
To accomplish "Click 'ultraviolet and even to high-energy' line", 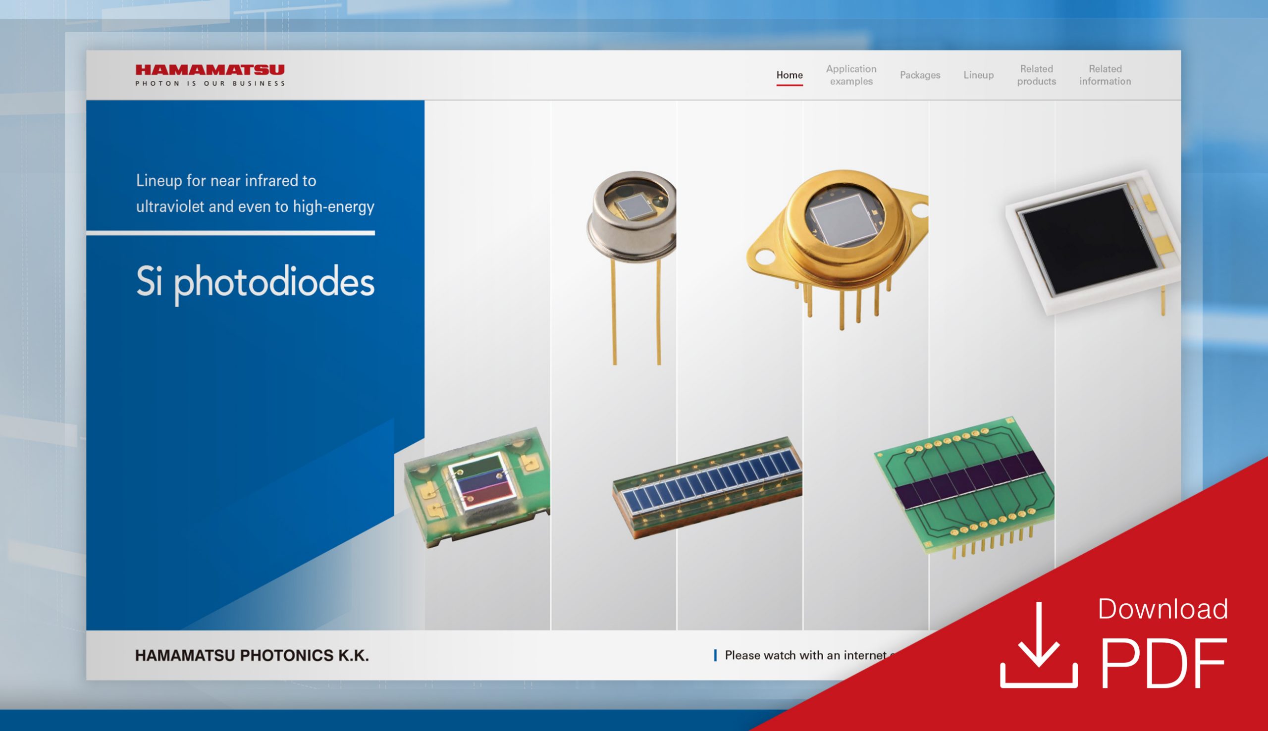I will tap(255, 207).
